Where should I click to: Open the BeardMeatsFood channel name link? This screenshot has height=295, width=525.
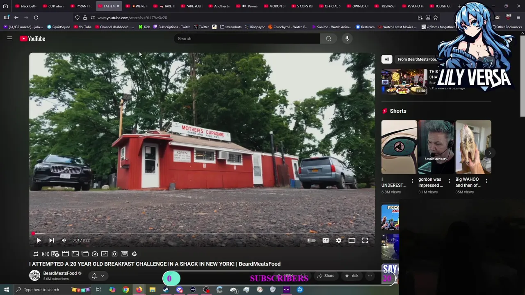tap(60, 273)
